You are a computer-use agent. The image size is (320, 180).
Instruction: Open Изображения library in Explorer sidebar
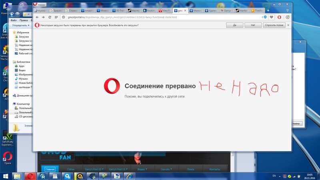point(24,74)
